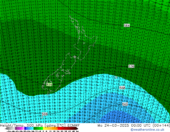Pick the bright red legend swatch above the 24 label
170x132 pixels.
(58, 128)
